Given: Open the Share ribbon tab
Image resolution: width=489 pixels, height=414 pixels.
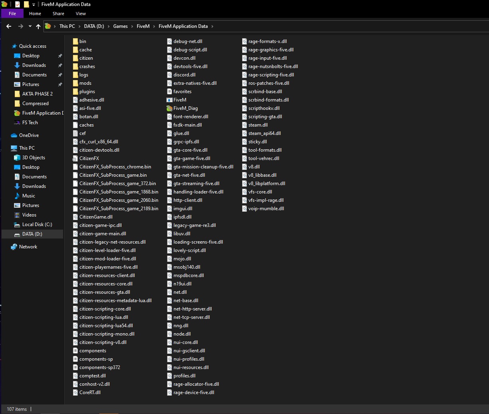Looking at the screenshot, I should click(x=58, y=14).
